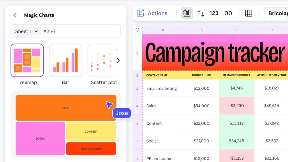
Task: Select row 7 header
Action: [x=137, y=159]
